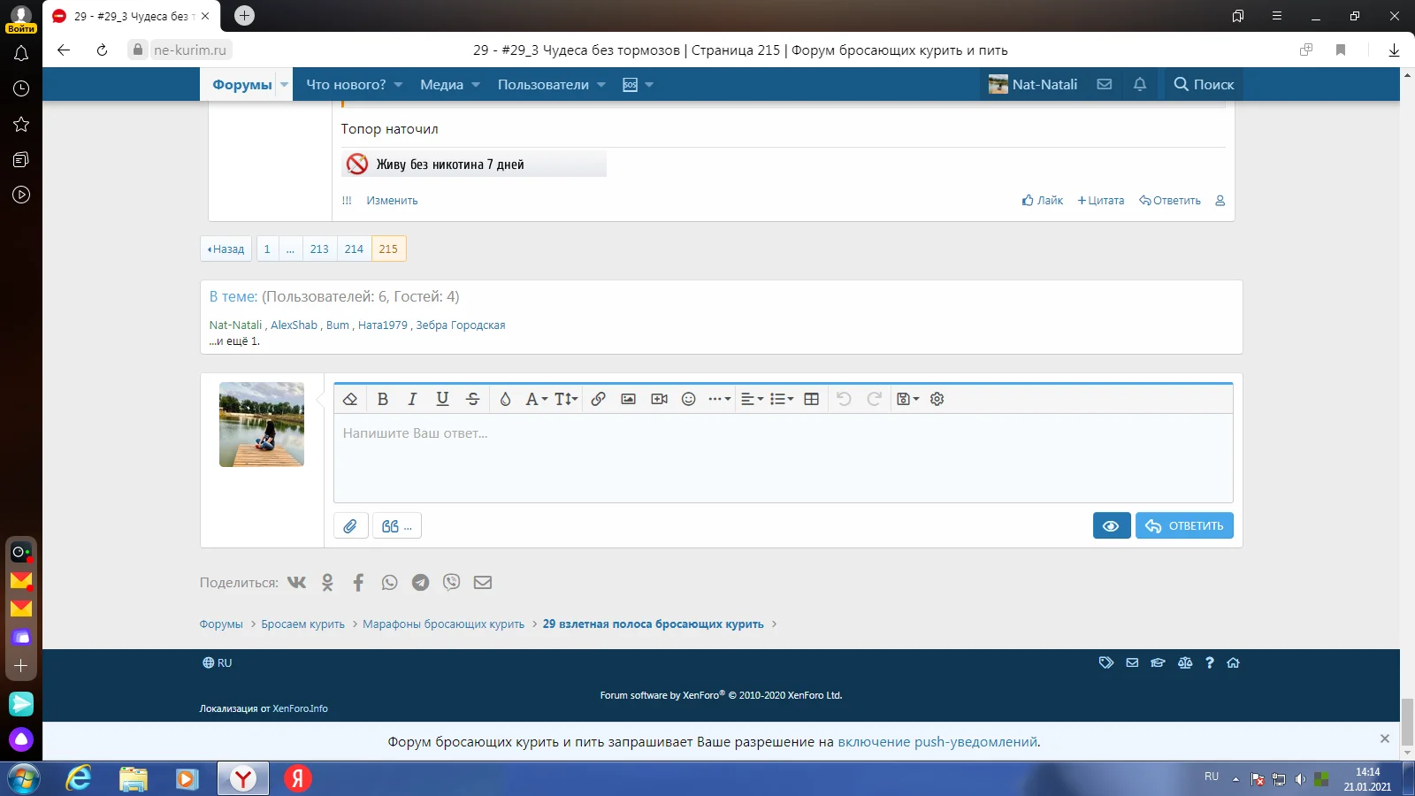The image size is (1415, 796).
Task: Open the help question mark in the footer
Action: click(x=1210, y=662)
